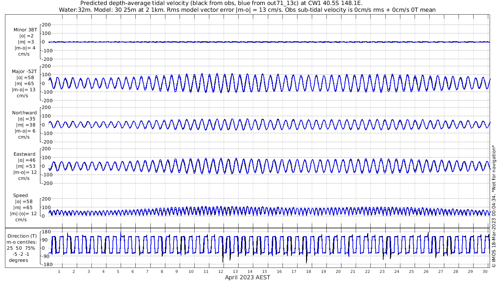Click 'April 2023 AEST' axis title

247,277
